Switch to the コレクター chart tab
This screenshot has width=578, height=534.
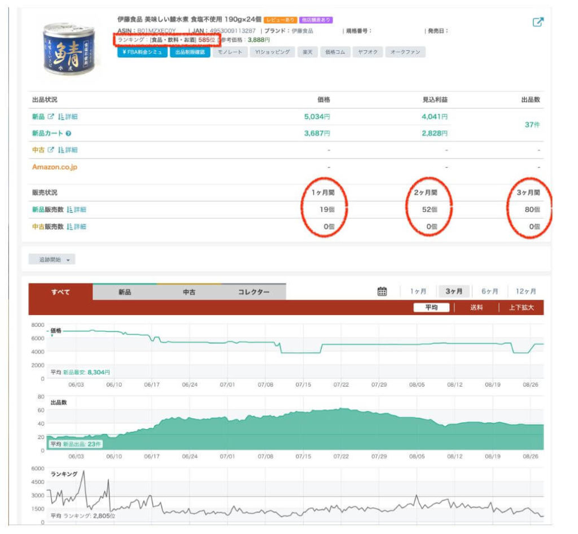[x=253, y=292]
